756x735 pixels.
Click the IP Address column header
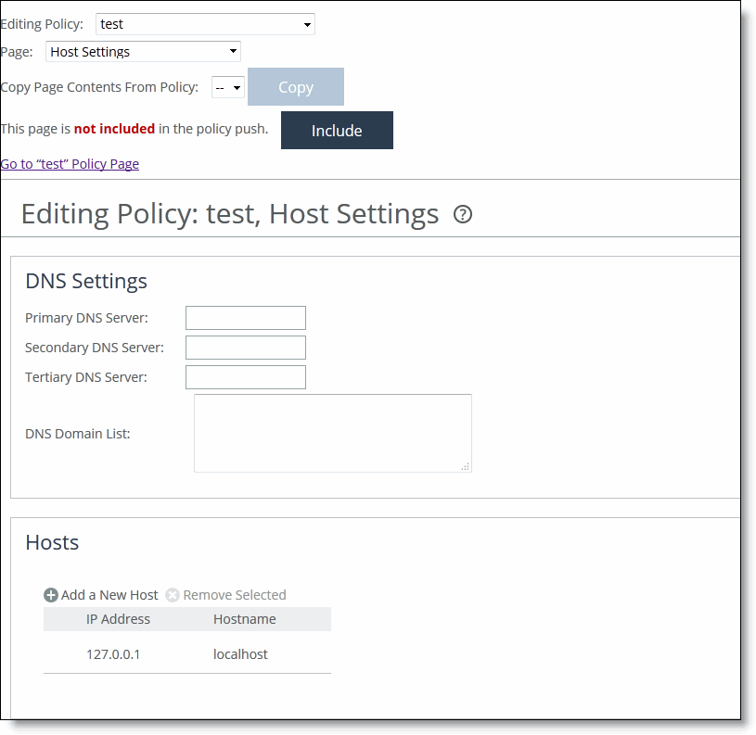coord(118,619)
